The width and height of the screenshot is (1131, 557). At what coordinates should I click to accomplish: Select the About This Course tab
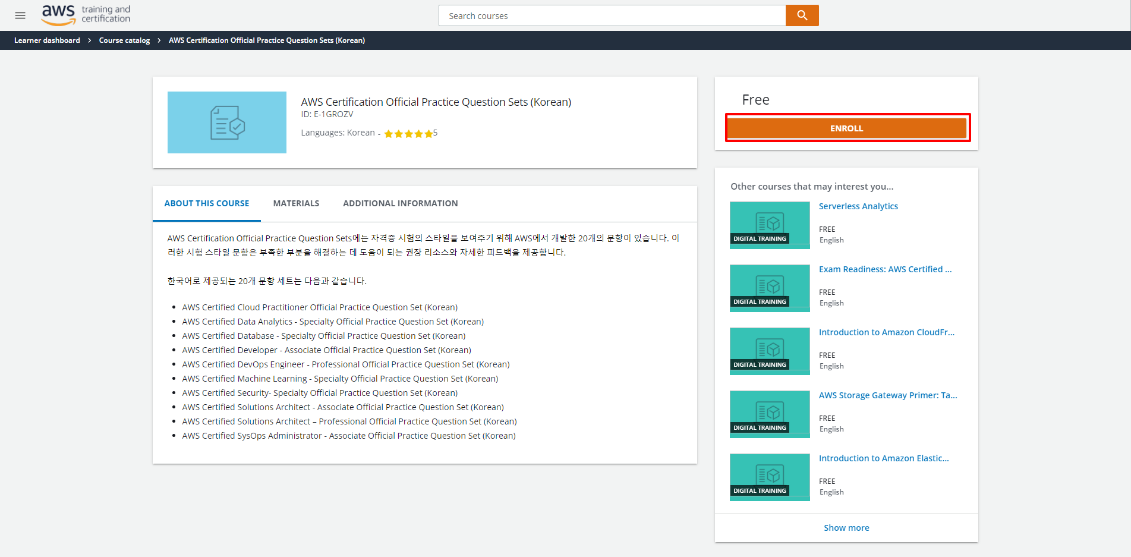(207, 203)
